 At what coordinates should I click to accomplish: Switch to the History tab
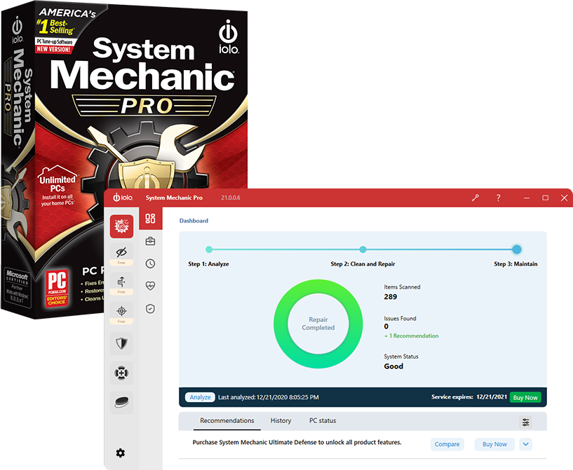coord(281,421)
